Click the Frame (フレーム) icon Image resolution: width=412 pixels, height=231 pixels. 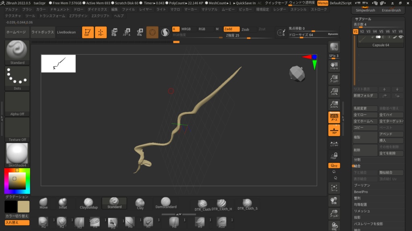pyautogui.click(x=334, y=188)
